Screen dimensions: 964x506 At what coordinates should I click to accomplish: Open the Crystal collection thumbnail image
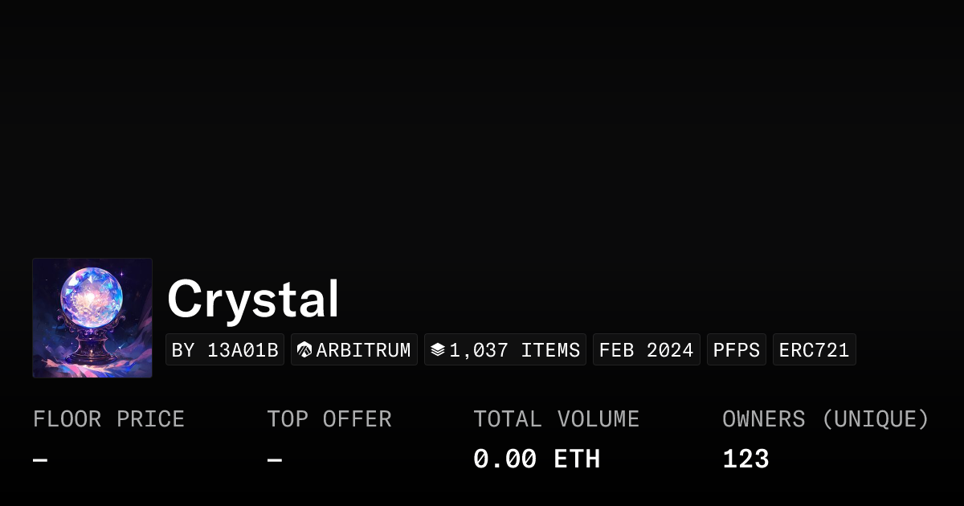pos(92,318)
